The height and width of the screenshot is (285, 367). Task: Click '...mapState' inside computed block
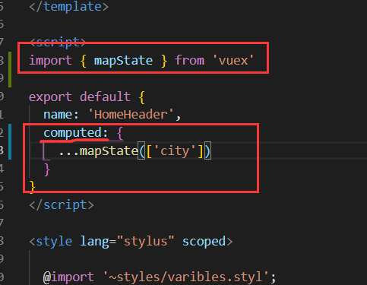(98, 151)
